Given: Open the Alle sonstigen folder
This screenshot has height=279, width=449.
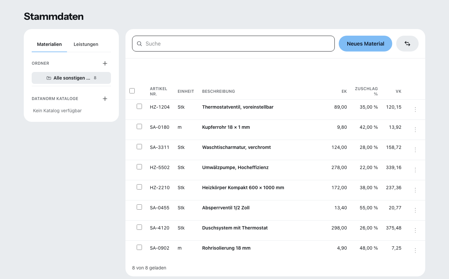Looking at the screenshot, I should point(71,78).
